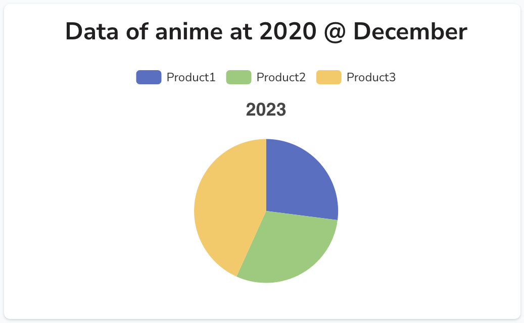
Task: Click the green Product2 legend swatch
Action: [x=239, y=77]
